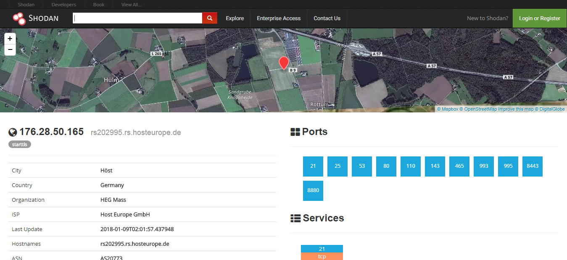Expand the View All... top menu

132,5
